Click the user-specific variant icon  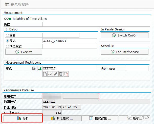point(40,68)
